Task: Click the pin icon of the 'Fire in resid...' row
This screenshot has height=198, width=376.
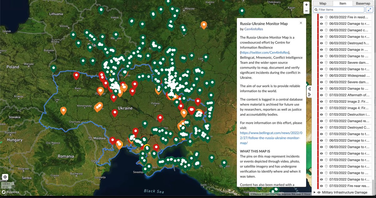Action: click(326, 17)
